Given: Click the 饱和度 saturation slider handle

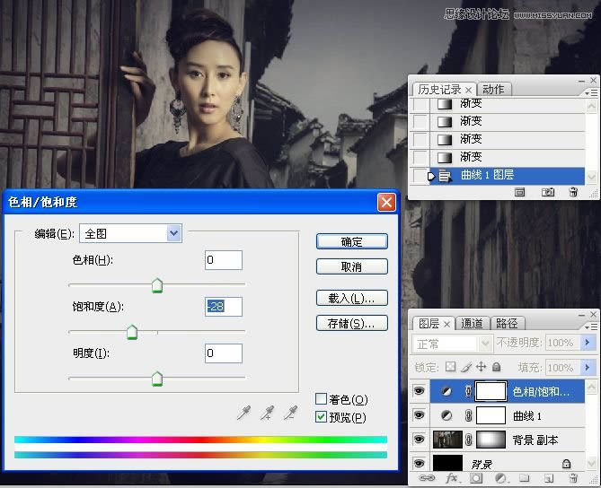Looking at the screenshot, I should (132, 333).
